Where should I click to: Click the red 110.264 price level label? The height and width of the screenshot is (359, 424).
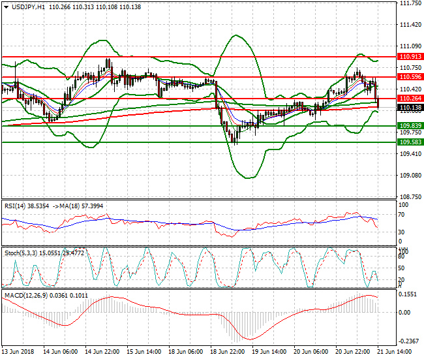[x=410, y=99]
